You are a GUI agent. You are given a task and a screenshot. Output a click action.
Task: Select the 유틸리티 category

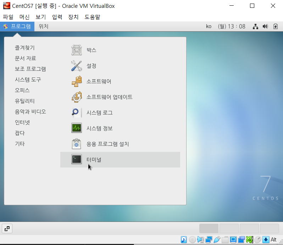[25, 101]
